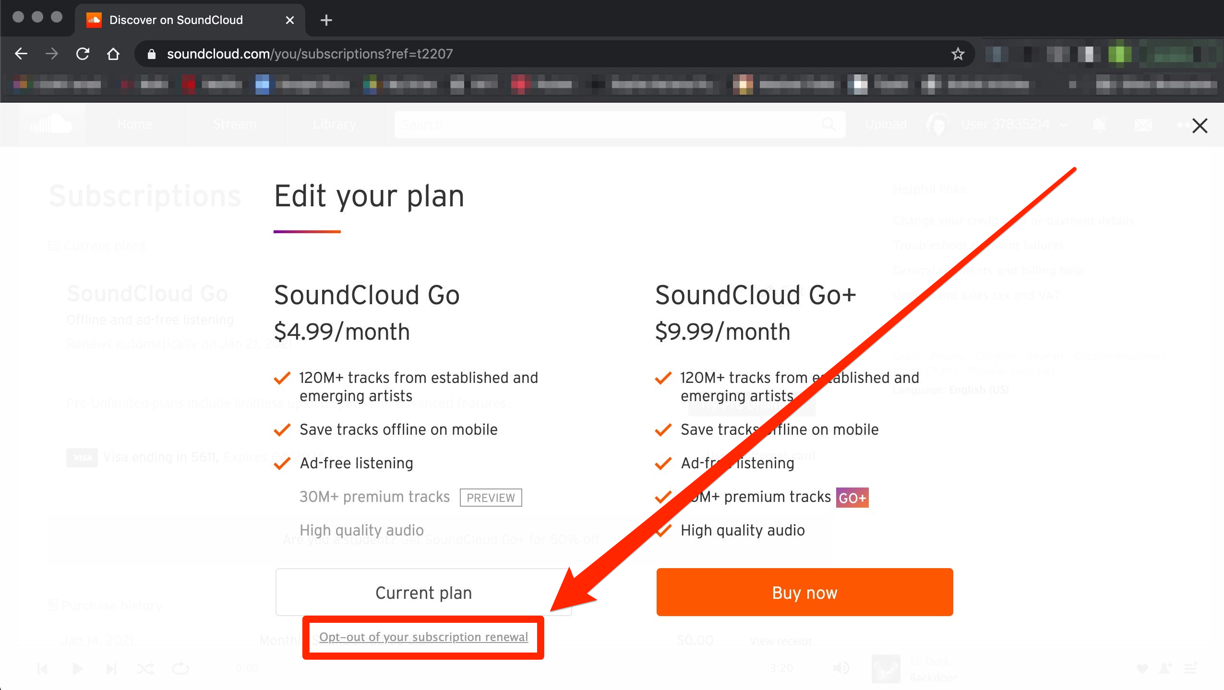Click the Visa card icon
The width and height of the screenshot is (1224, 690).
(x=82, y=457)
